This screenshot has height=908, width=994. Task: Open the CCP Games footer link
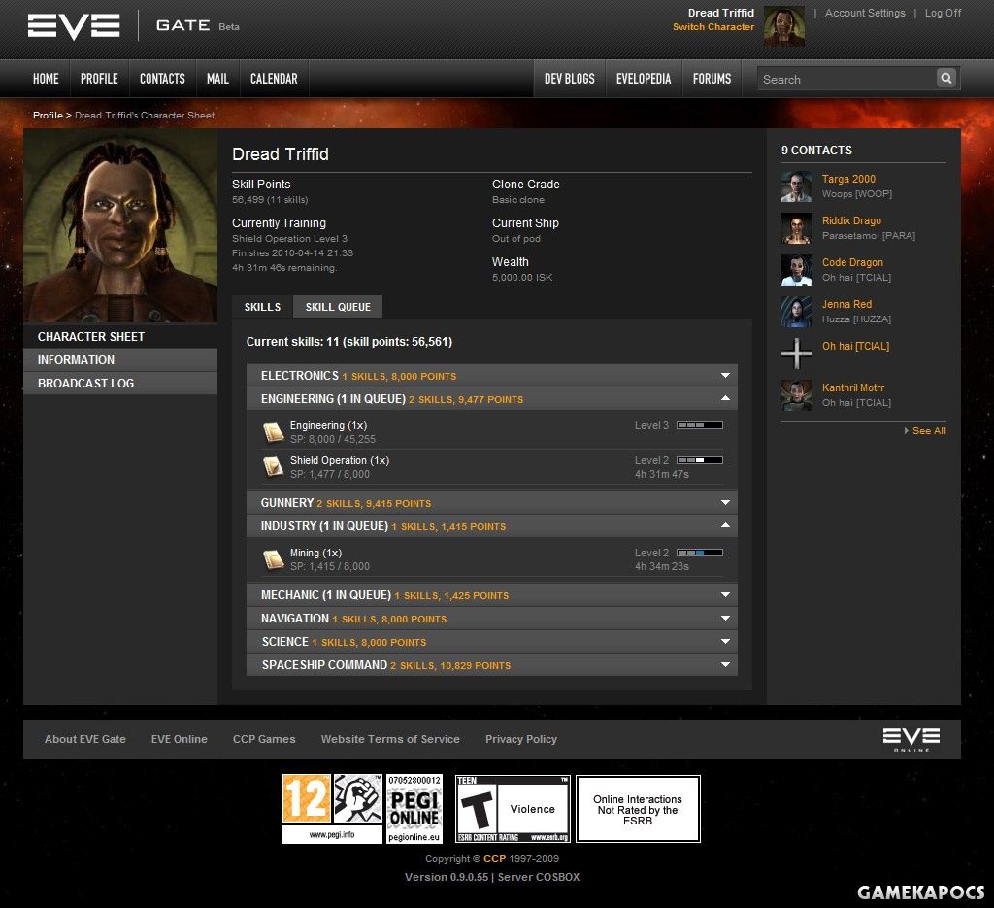[x=264, y=739]
